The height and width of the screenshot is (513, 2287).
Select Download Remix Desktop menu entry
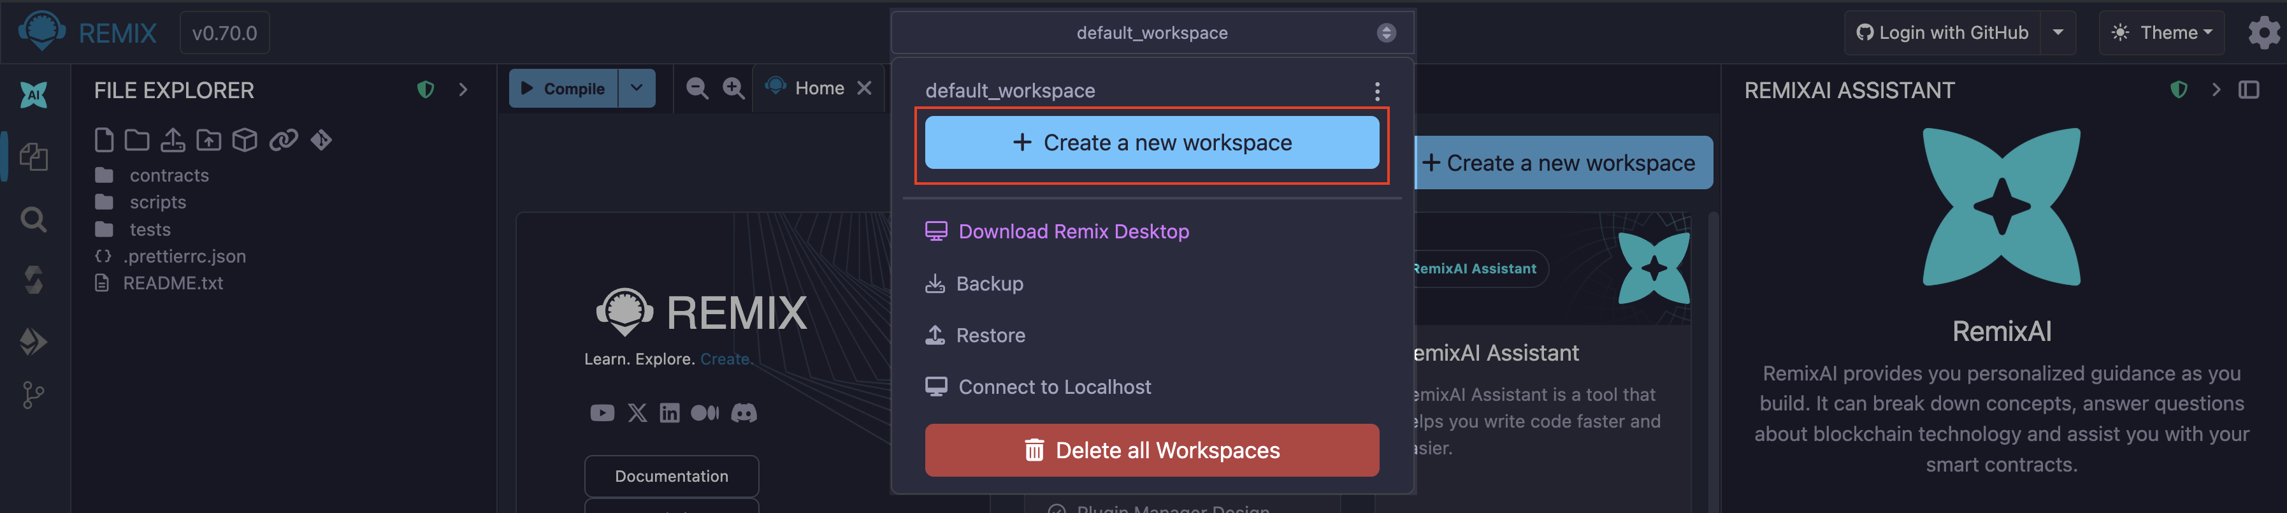(x=1057, y=232)
